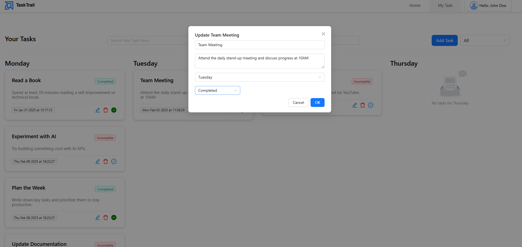
Task: Open the pencil edit icon on Plan the Week
Action: [97, 217]
